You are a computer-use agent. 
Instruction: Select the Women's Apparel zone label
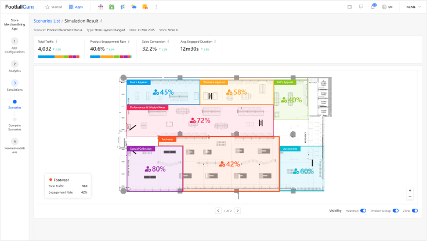click(213, 82)
